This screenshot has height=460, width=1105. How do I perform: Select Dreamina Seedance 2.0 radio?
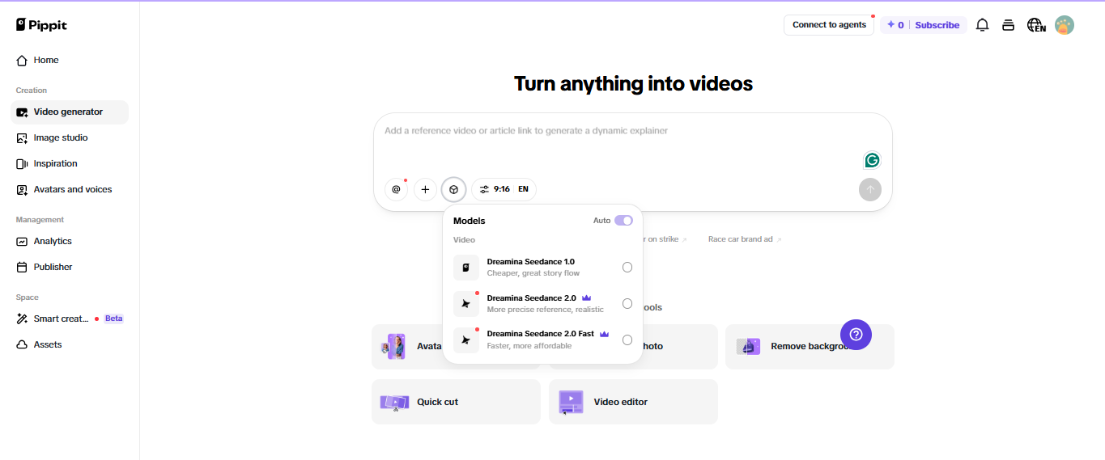[627, 303]
